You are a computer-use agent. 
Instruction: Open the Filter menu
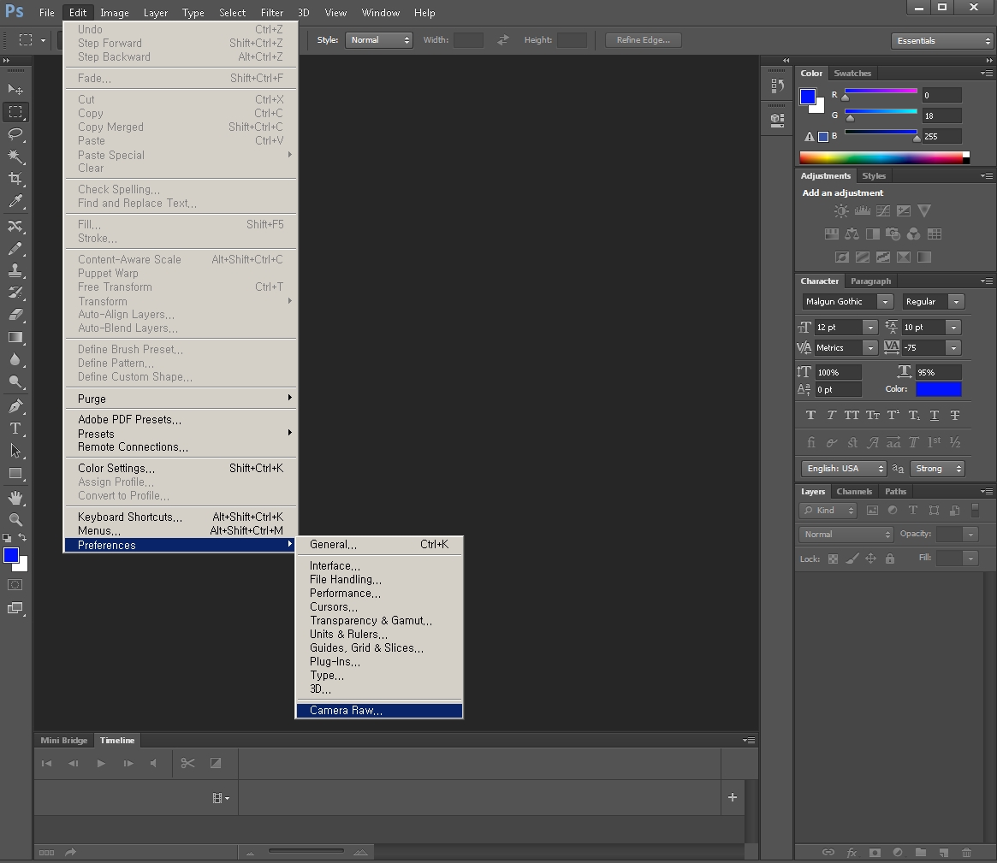pyautogui.click(x=271, y=13)
